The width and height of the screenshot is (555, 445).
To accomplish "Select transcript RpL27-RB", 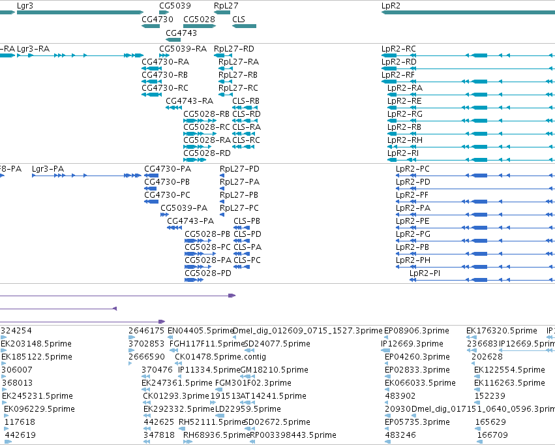I will point(238,75).
